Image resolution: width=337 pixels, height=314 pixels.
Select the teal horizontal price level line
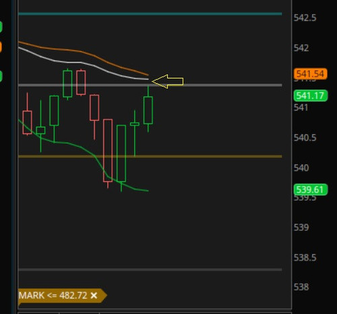[150, 14]
